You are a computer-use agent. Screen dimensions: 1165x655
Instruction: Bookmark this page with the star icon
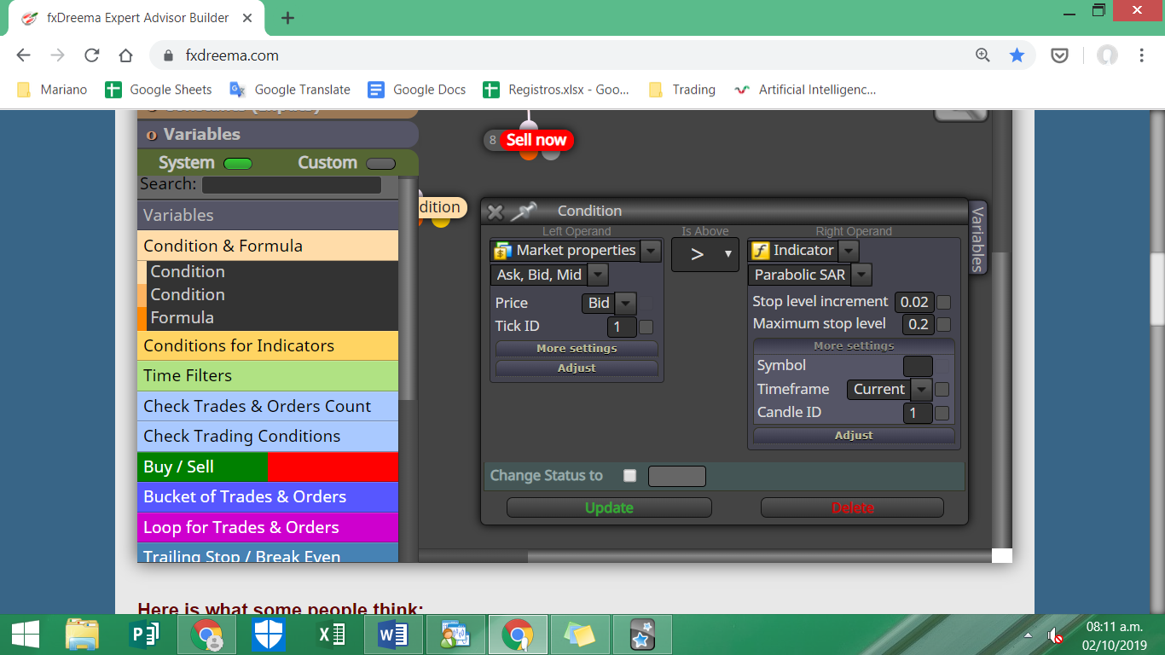[1017, 55]
